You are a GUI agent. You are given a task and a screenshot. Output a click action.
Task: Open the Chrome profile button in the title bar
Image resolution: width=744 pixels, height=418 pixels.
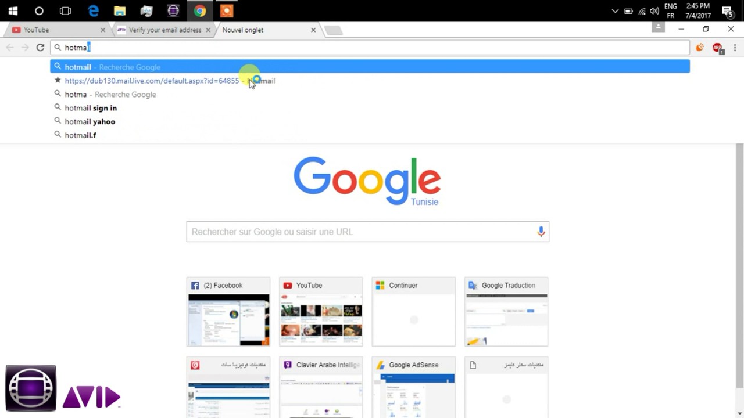[x=658, y=27]
